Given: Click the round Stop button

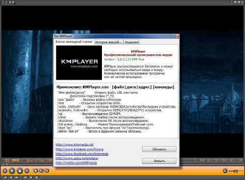Looking at the screenshot, I should (x=20, y=171).
